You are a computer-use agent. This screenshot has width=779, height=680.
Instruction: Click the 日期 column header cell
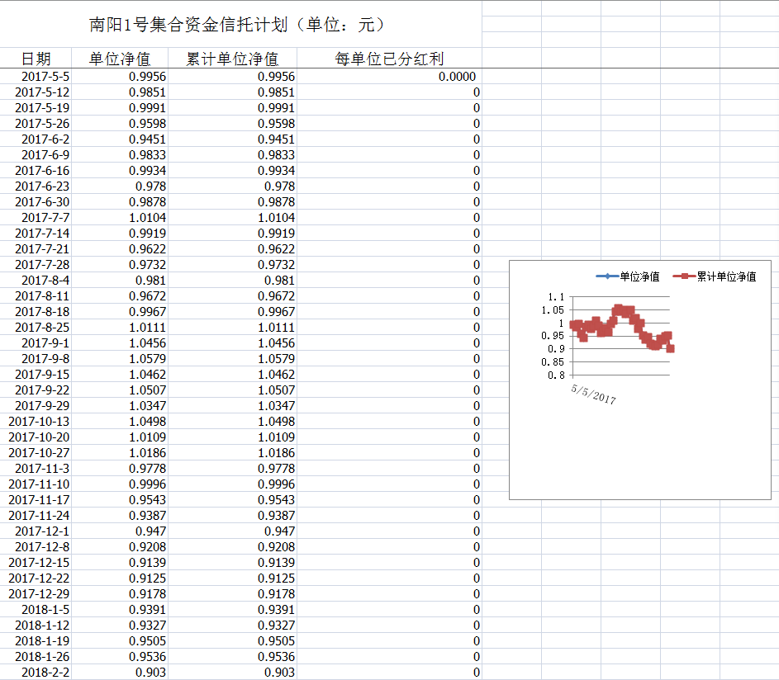(36, 59)
